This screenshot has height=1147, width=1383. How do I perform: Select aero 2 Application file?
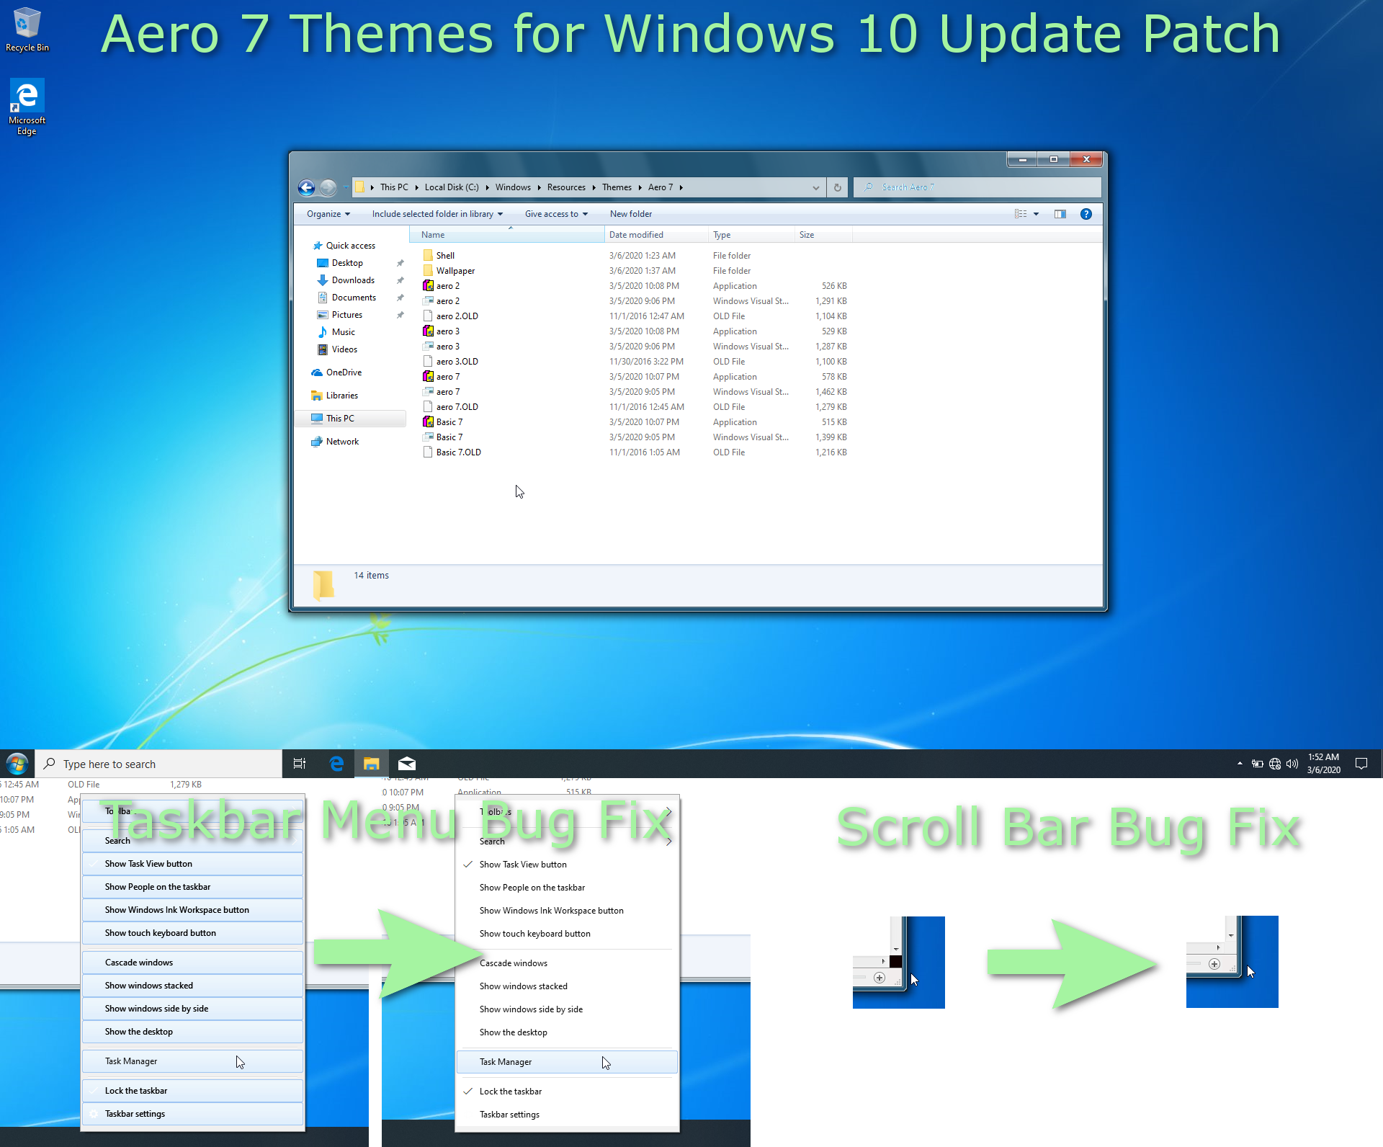point(448,286)
